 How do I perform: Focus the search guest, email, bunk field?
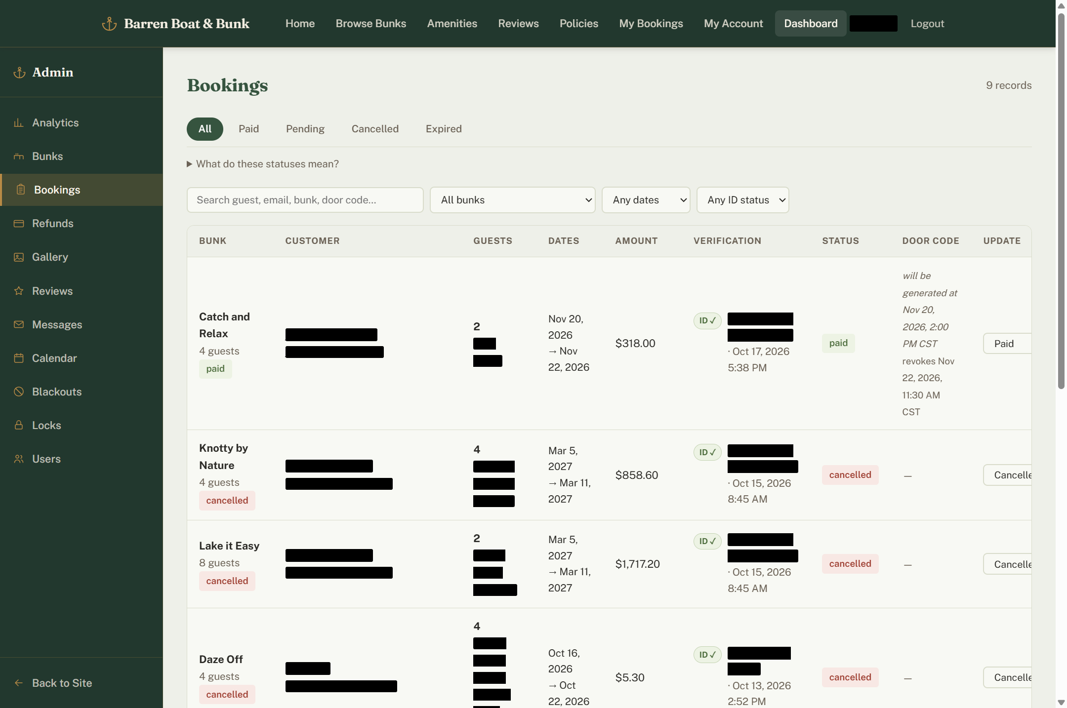coord(305,200)
